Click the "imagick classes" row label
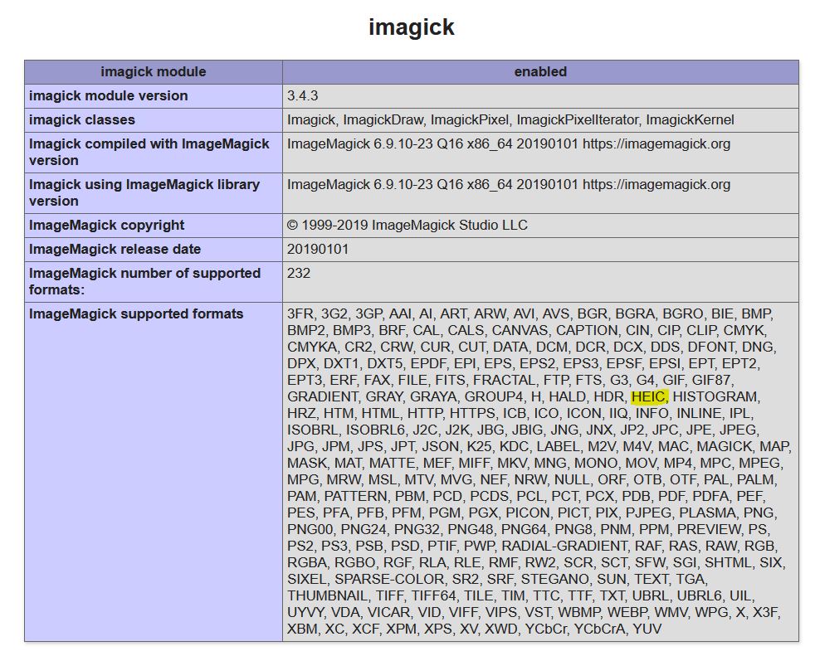Image resolution: width=815 pixels, height=656 pixels. (x=81, y=119)
